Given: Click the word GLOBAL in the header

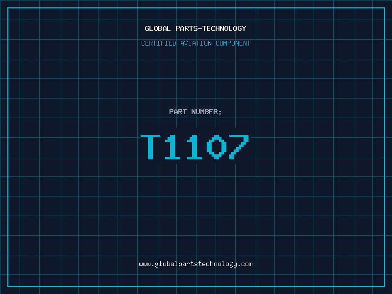Looking at the screenshot, I should click(x=158, y=28).
